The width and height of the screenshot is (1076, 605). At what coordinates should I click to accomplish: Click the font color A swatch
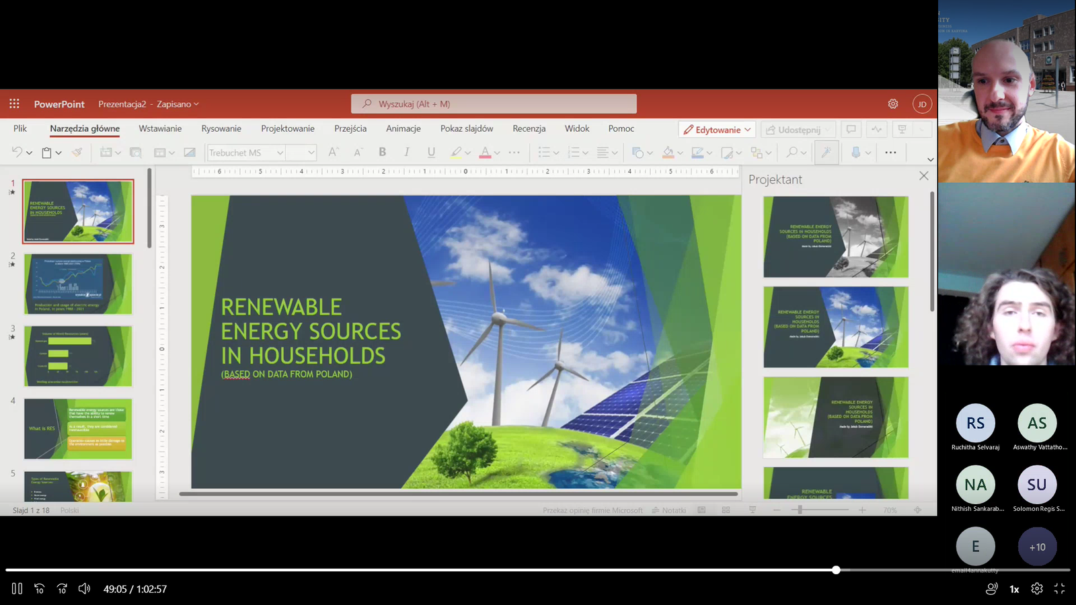(x=485, y=153)
